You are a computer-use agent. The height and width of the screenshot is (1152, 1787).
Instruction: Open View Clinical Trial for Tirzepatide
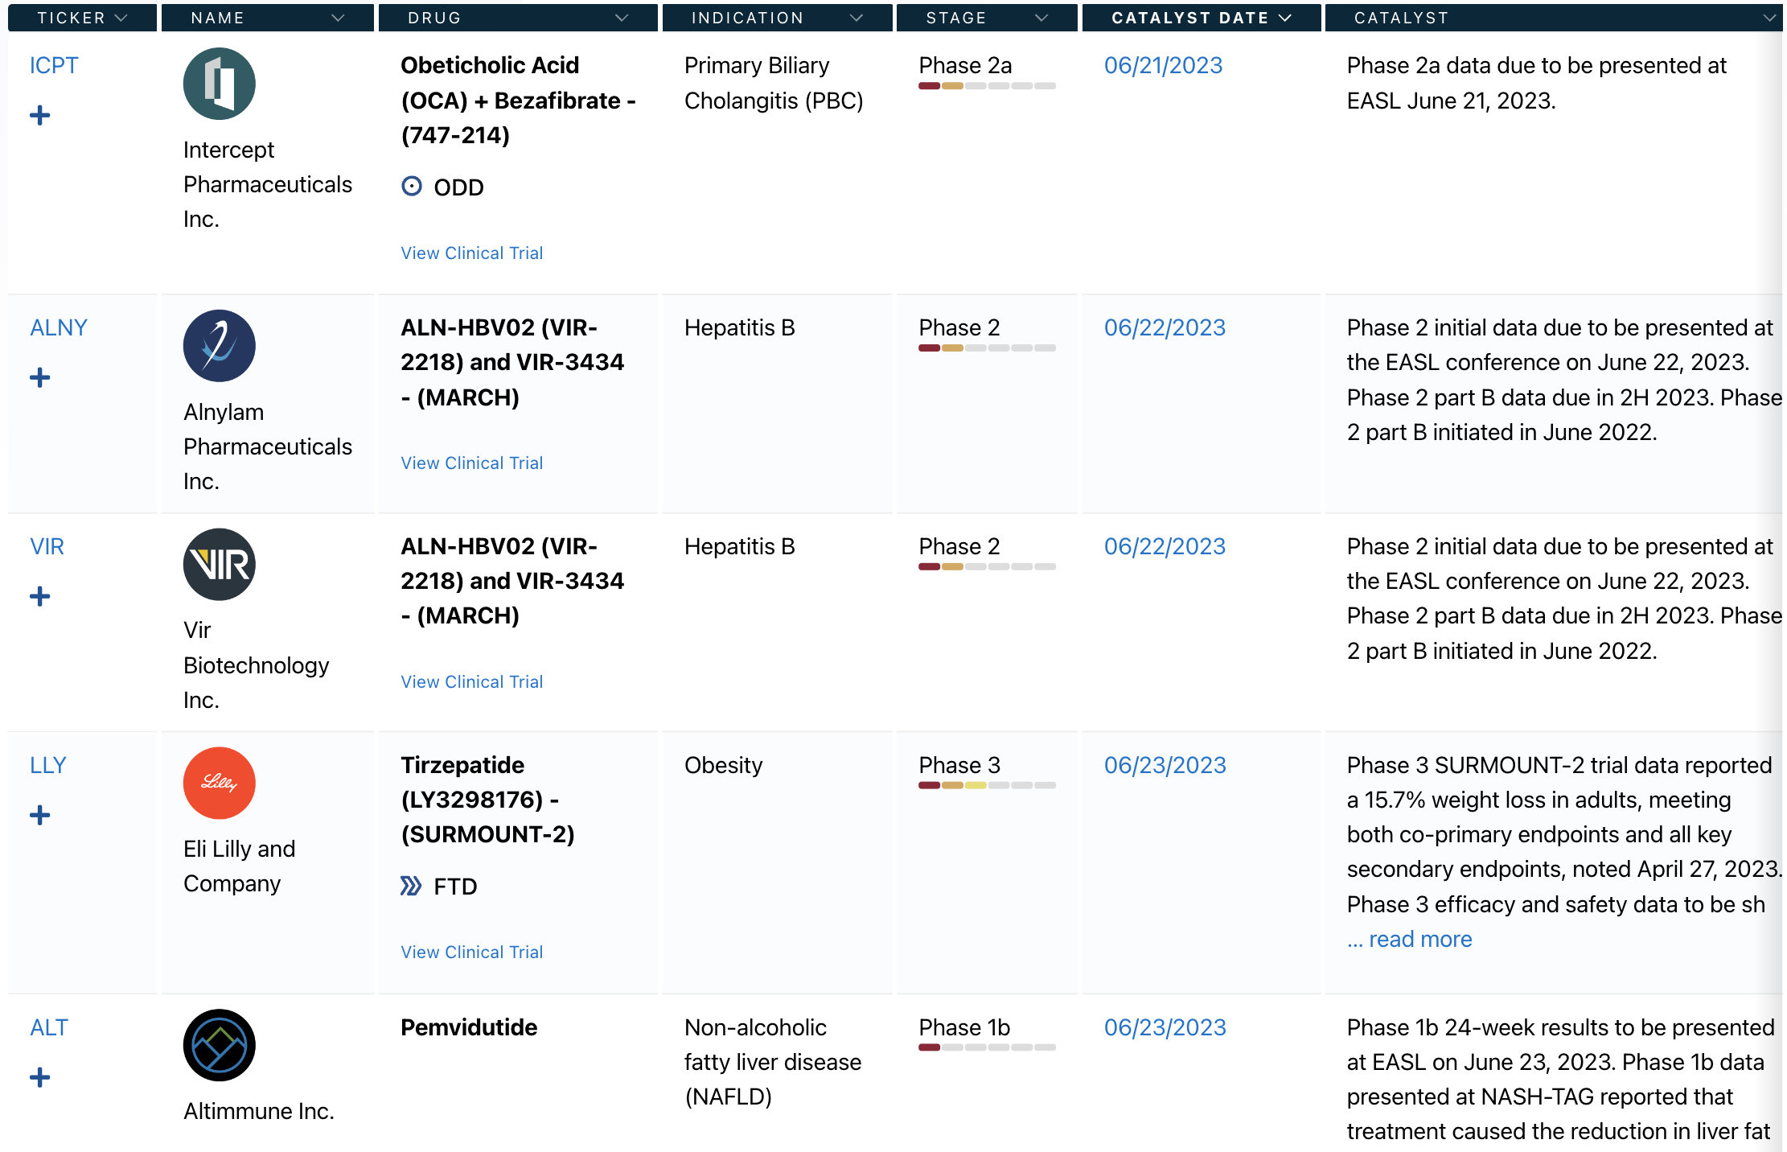[472, 952]
